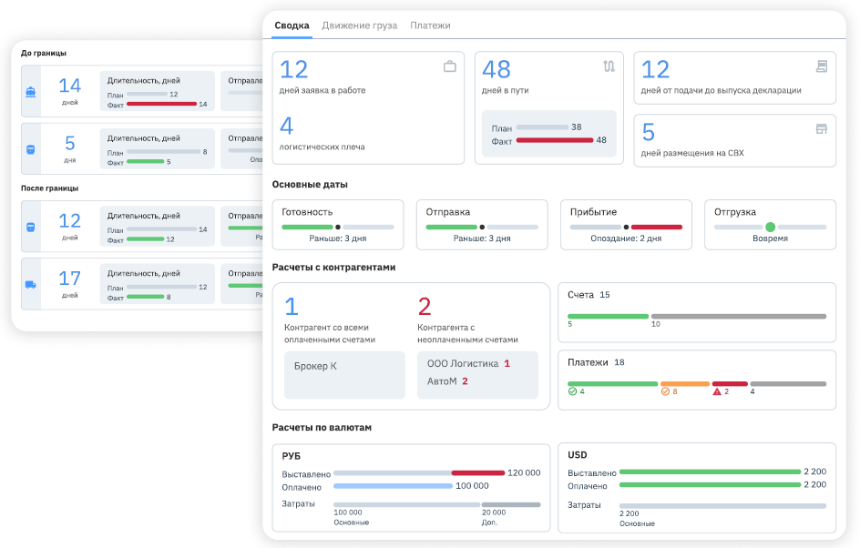Click the truck icon in the 17-day row

(31, 284)
